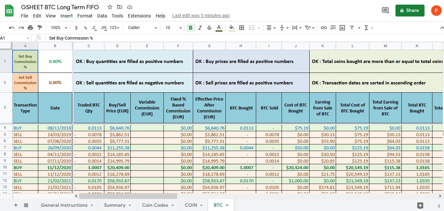444x211 pixels.
Task: Toggle strikethrough formatting
Action: click(209, 28)
